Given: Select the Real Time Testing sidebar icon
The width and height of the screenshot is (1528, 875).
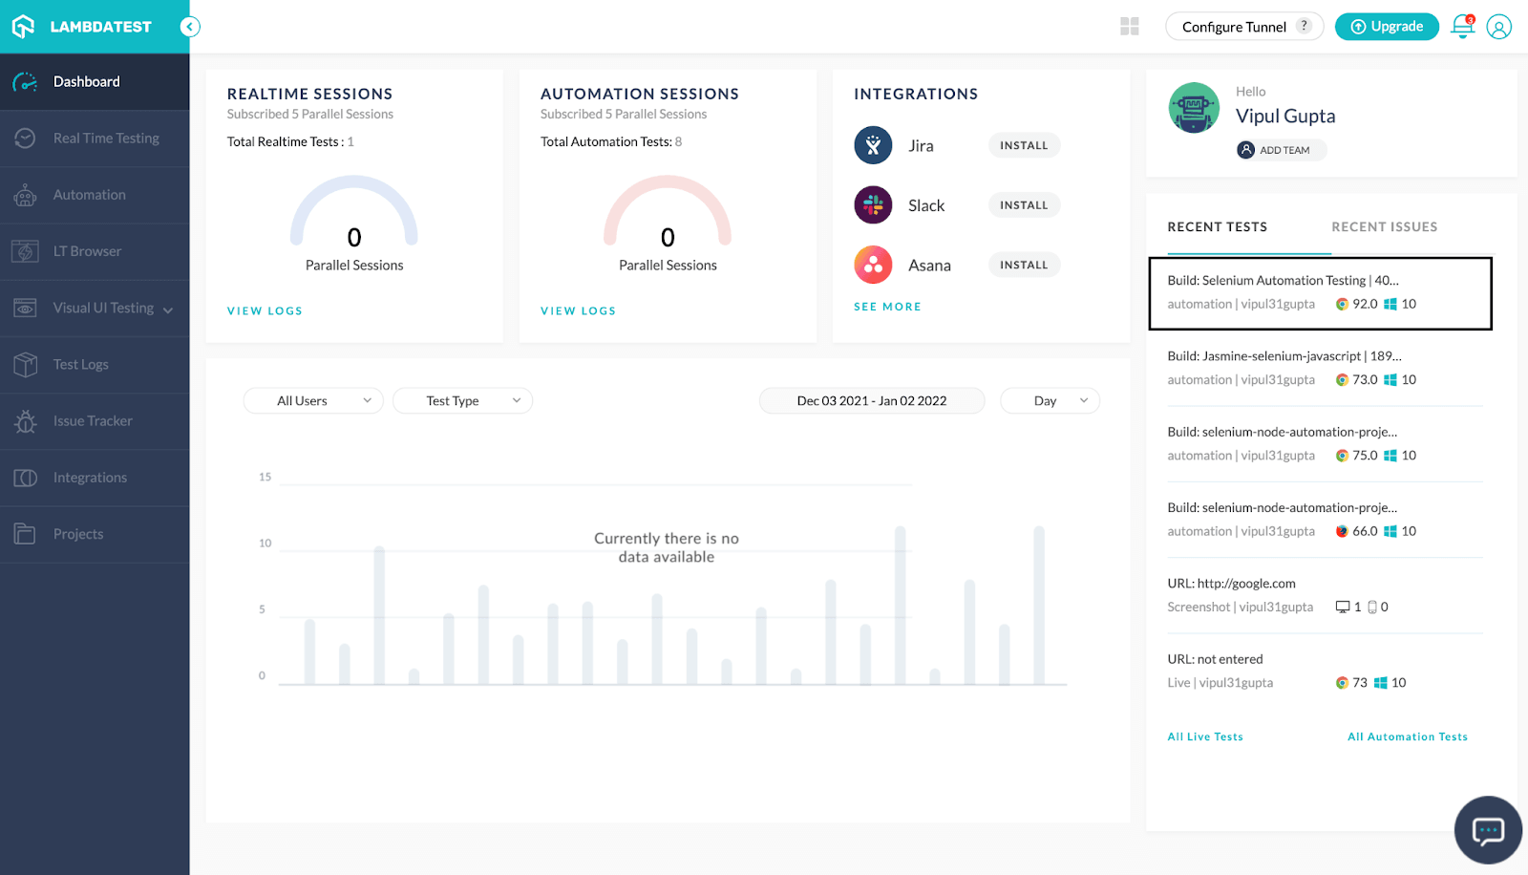Looking at the screenshot, I should coord(26,138).
